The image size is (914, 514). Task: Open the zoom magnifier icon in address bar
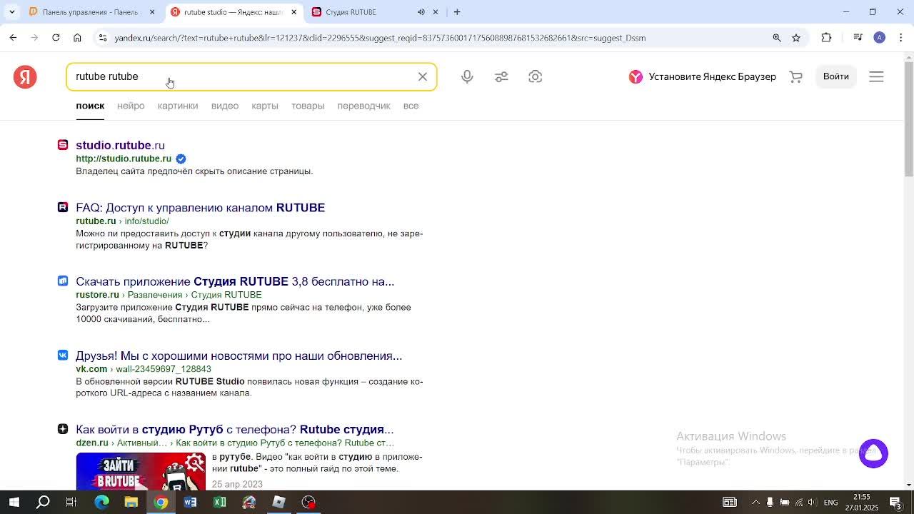click(x=777, y=38)
